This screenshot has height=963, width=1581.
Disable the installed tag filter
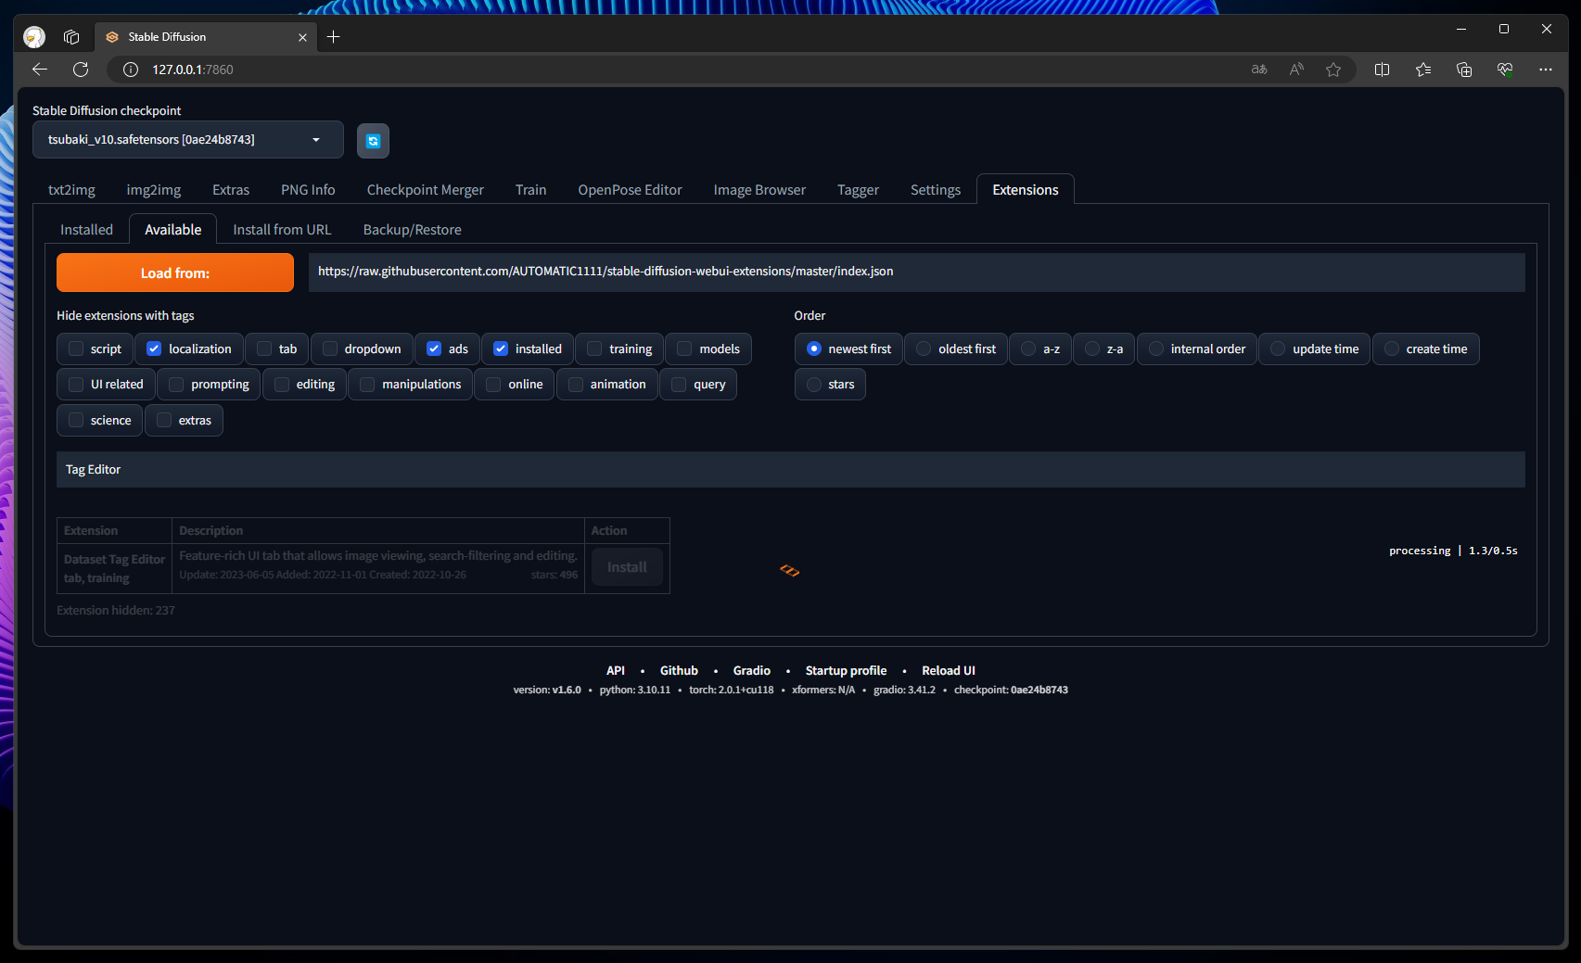501,349
